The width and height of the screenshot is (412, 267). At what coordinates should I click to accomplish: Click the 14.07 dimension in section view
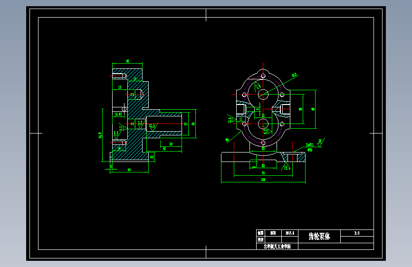tap(118, 114)
